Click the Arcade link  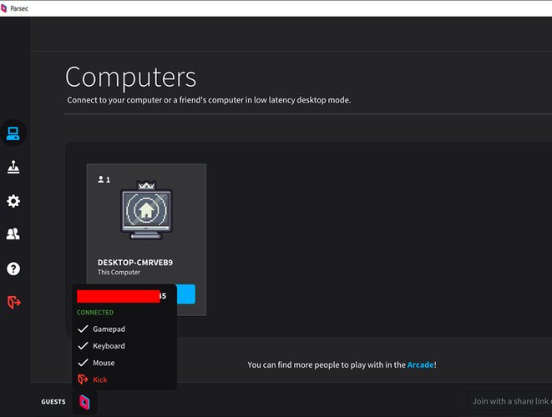click(420, 364)
